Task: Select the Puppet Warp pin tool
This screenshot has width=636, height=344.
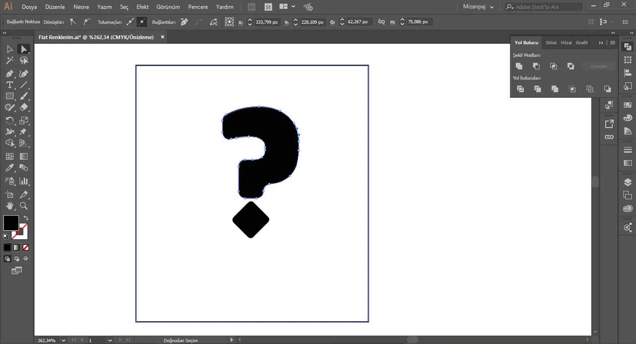Action: pyautogui.click(x=24, y=132)
